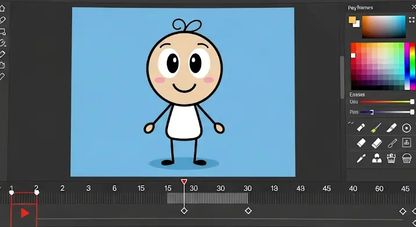The image size is (416, 227).
Task: Select the marker pen tool
Action: click(361, 128)
